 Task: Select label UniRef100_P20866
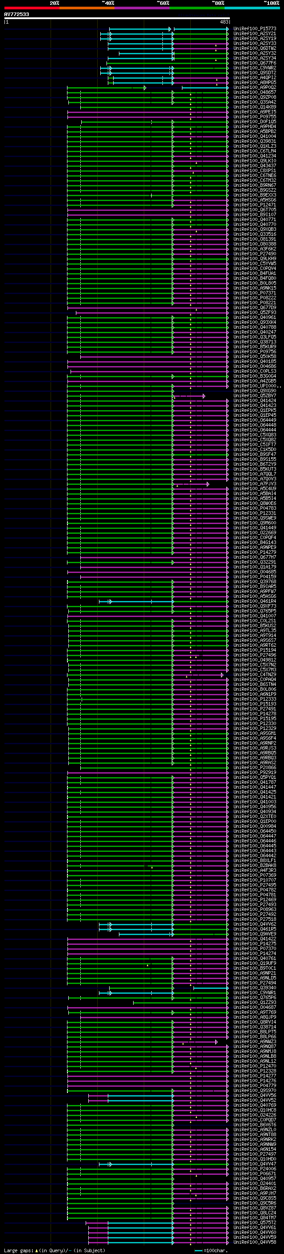pyautogui.click(x=254, y=768)
